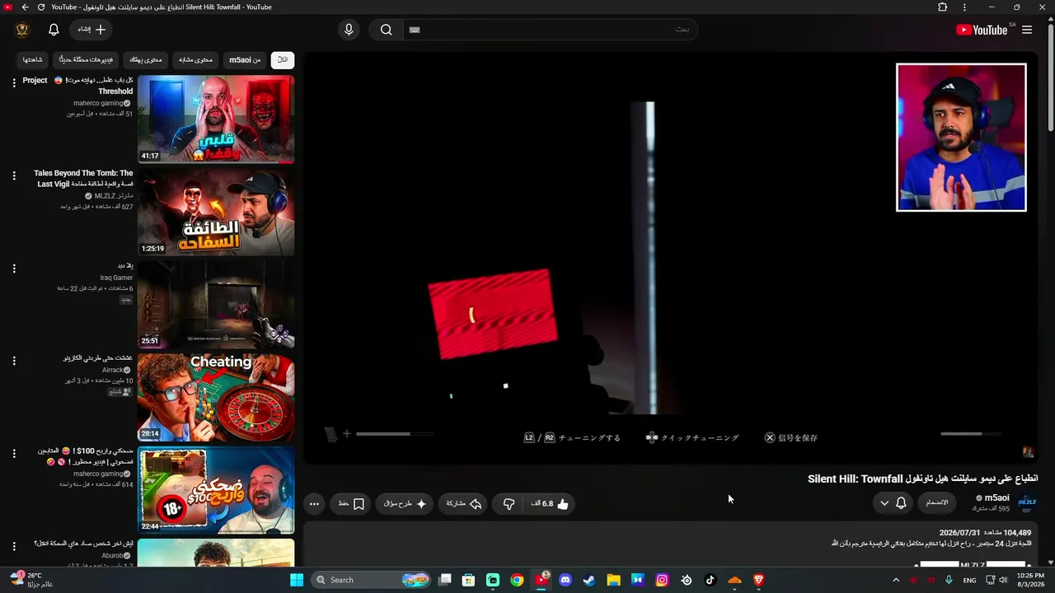Screen dimensions: 1055x593
Task: Open the m5aoi channel name link
Action: pos(997,497)
